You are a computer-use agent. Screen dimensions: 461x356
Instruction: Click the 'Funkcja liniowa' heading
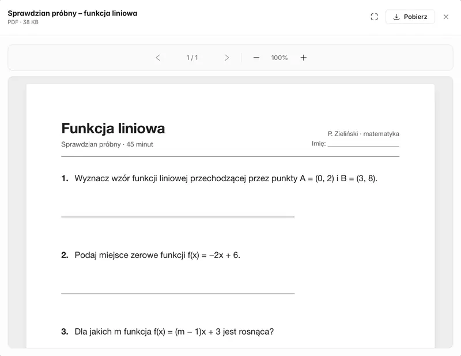(113, 129)
